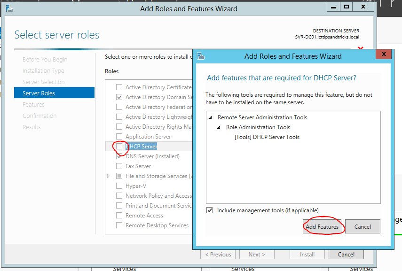This screenshot has width=402, height=271.
Task: Collapse Role Administration Tools node
Action: coord(219,127)
